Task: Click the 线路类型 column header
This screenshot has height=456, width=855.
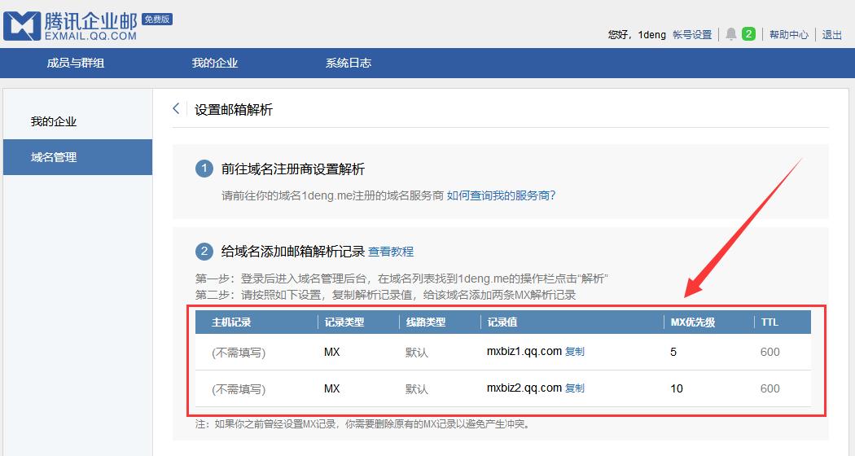Action: (426, 322)
